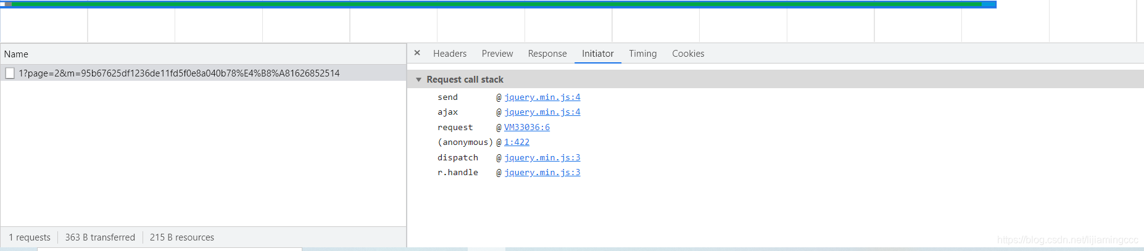Open the Cookies tab
Screen dimensions: 1144x251
tap(688, 54)
